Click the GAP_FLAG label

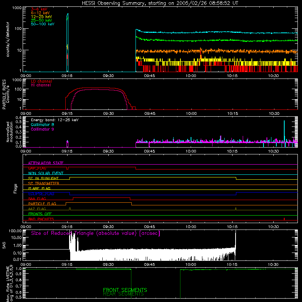tap(37, 168)
